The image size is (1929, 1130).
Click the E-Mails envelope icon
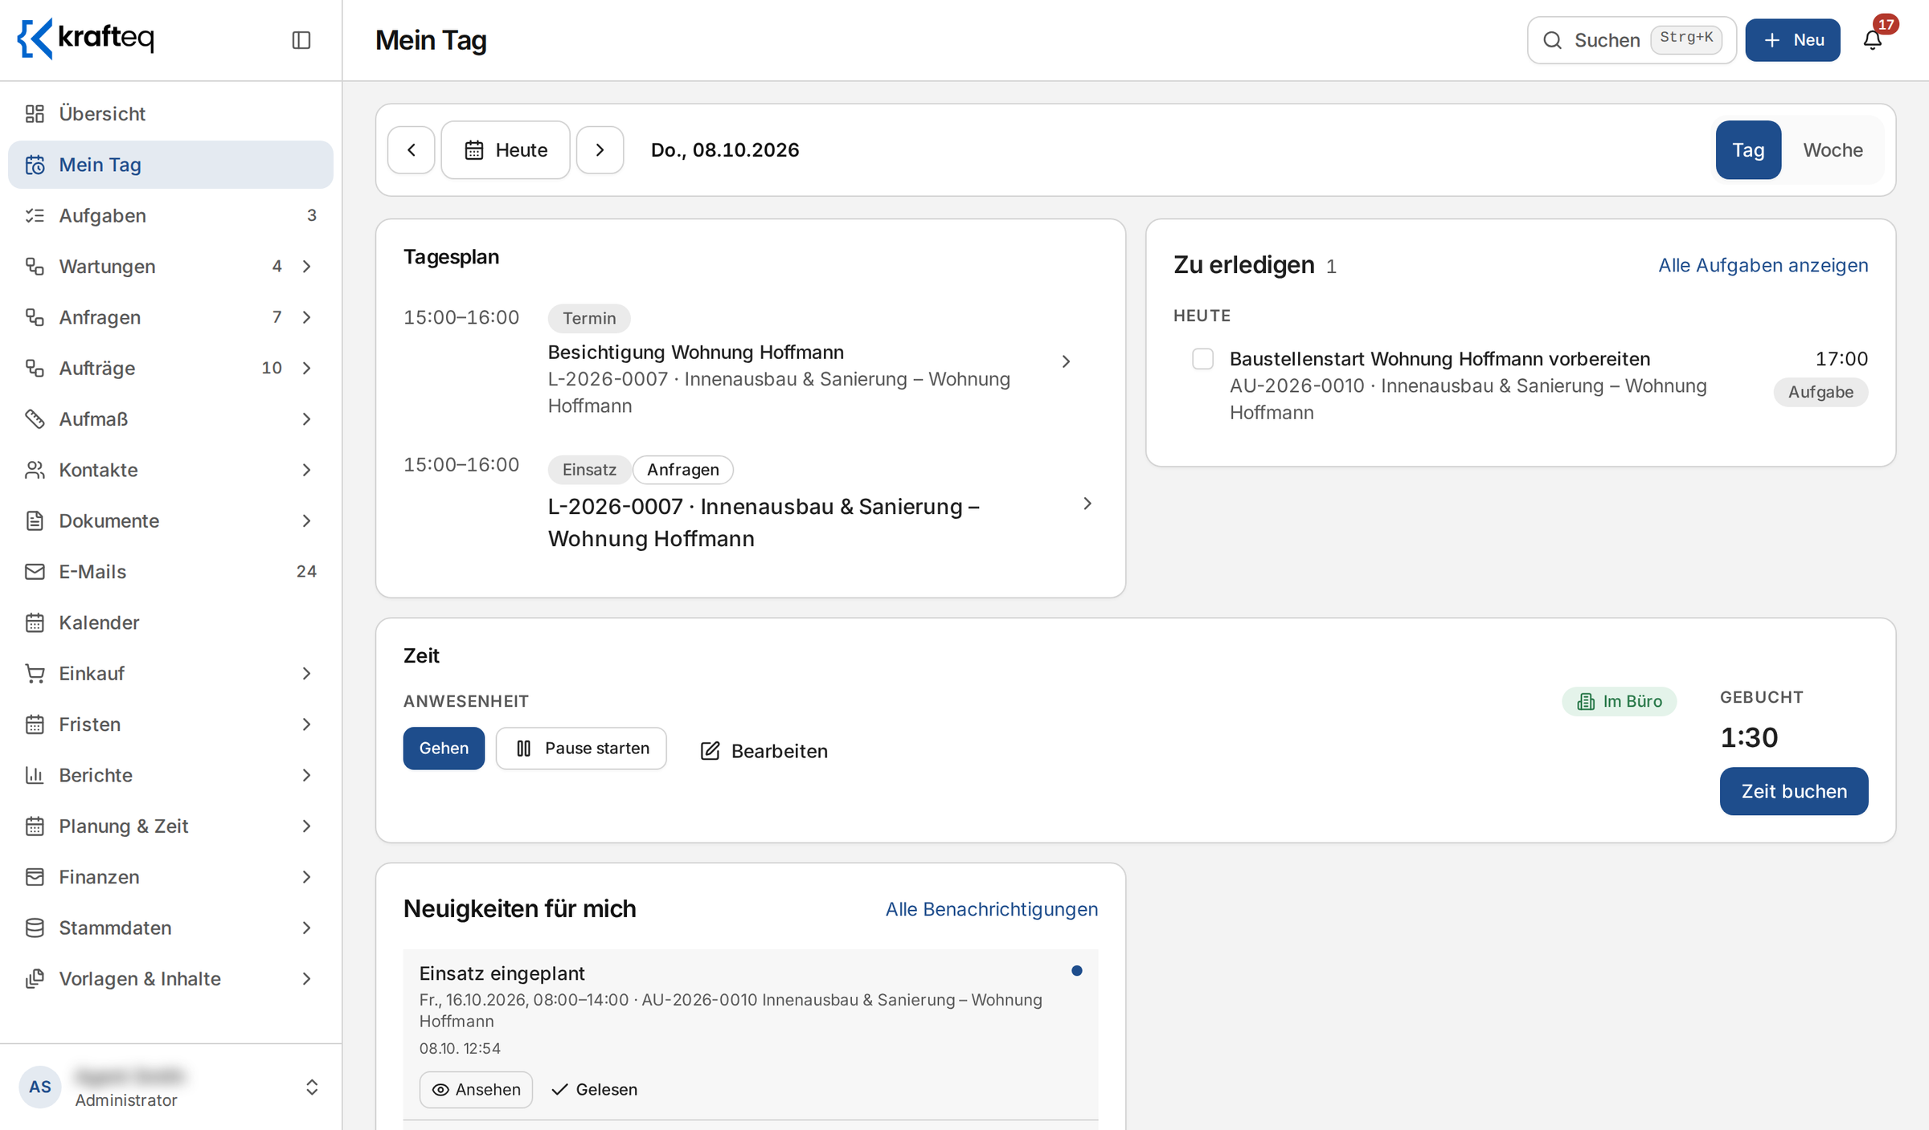(x=35, y=572)
